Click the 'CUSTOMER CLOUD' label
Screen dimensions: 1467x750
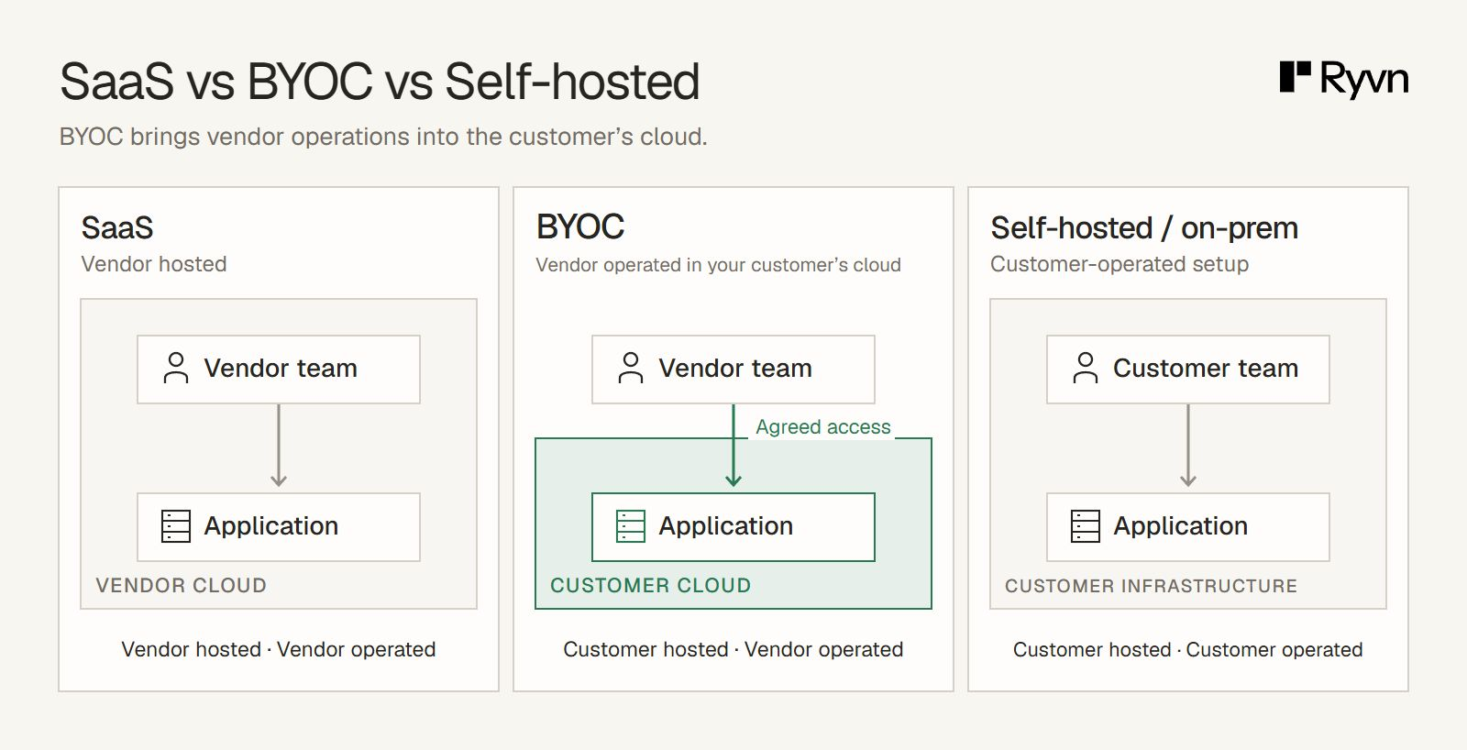click(651, 585)
